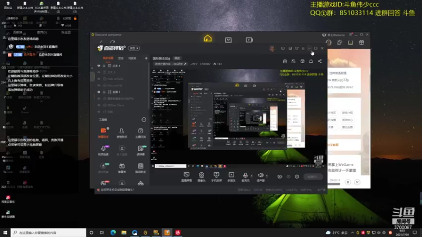Viewport: 422px width, 237px height.
Task: Toggle the lock on the 全屏 1 source
Action: click(104, 92)
